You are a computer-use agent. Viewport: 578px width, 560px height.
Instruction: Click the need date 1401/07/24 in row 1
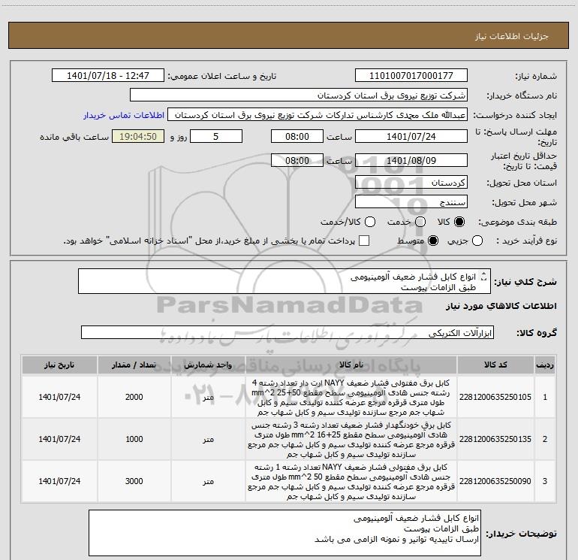click(x=59, y=397)
